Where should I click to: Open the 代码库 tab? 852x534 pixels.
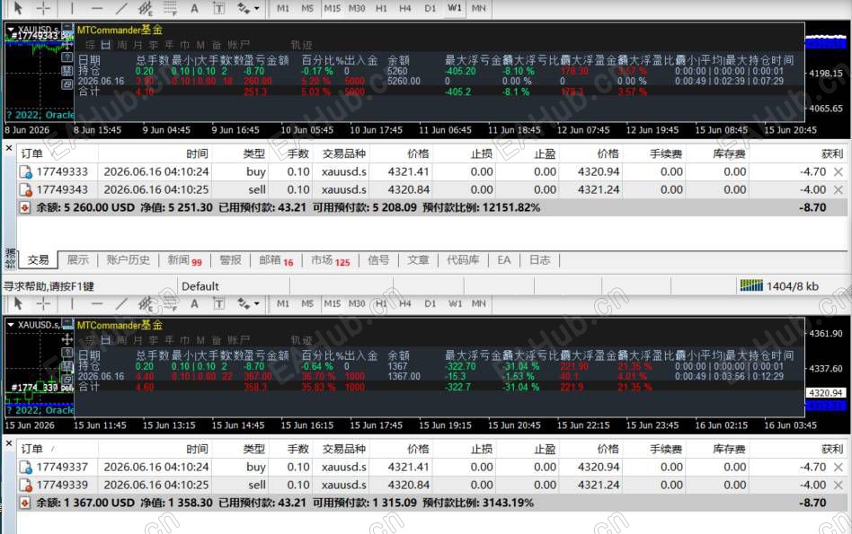tap(463, 260)
